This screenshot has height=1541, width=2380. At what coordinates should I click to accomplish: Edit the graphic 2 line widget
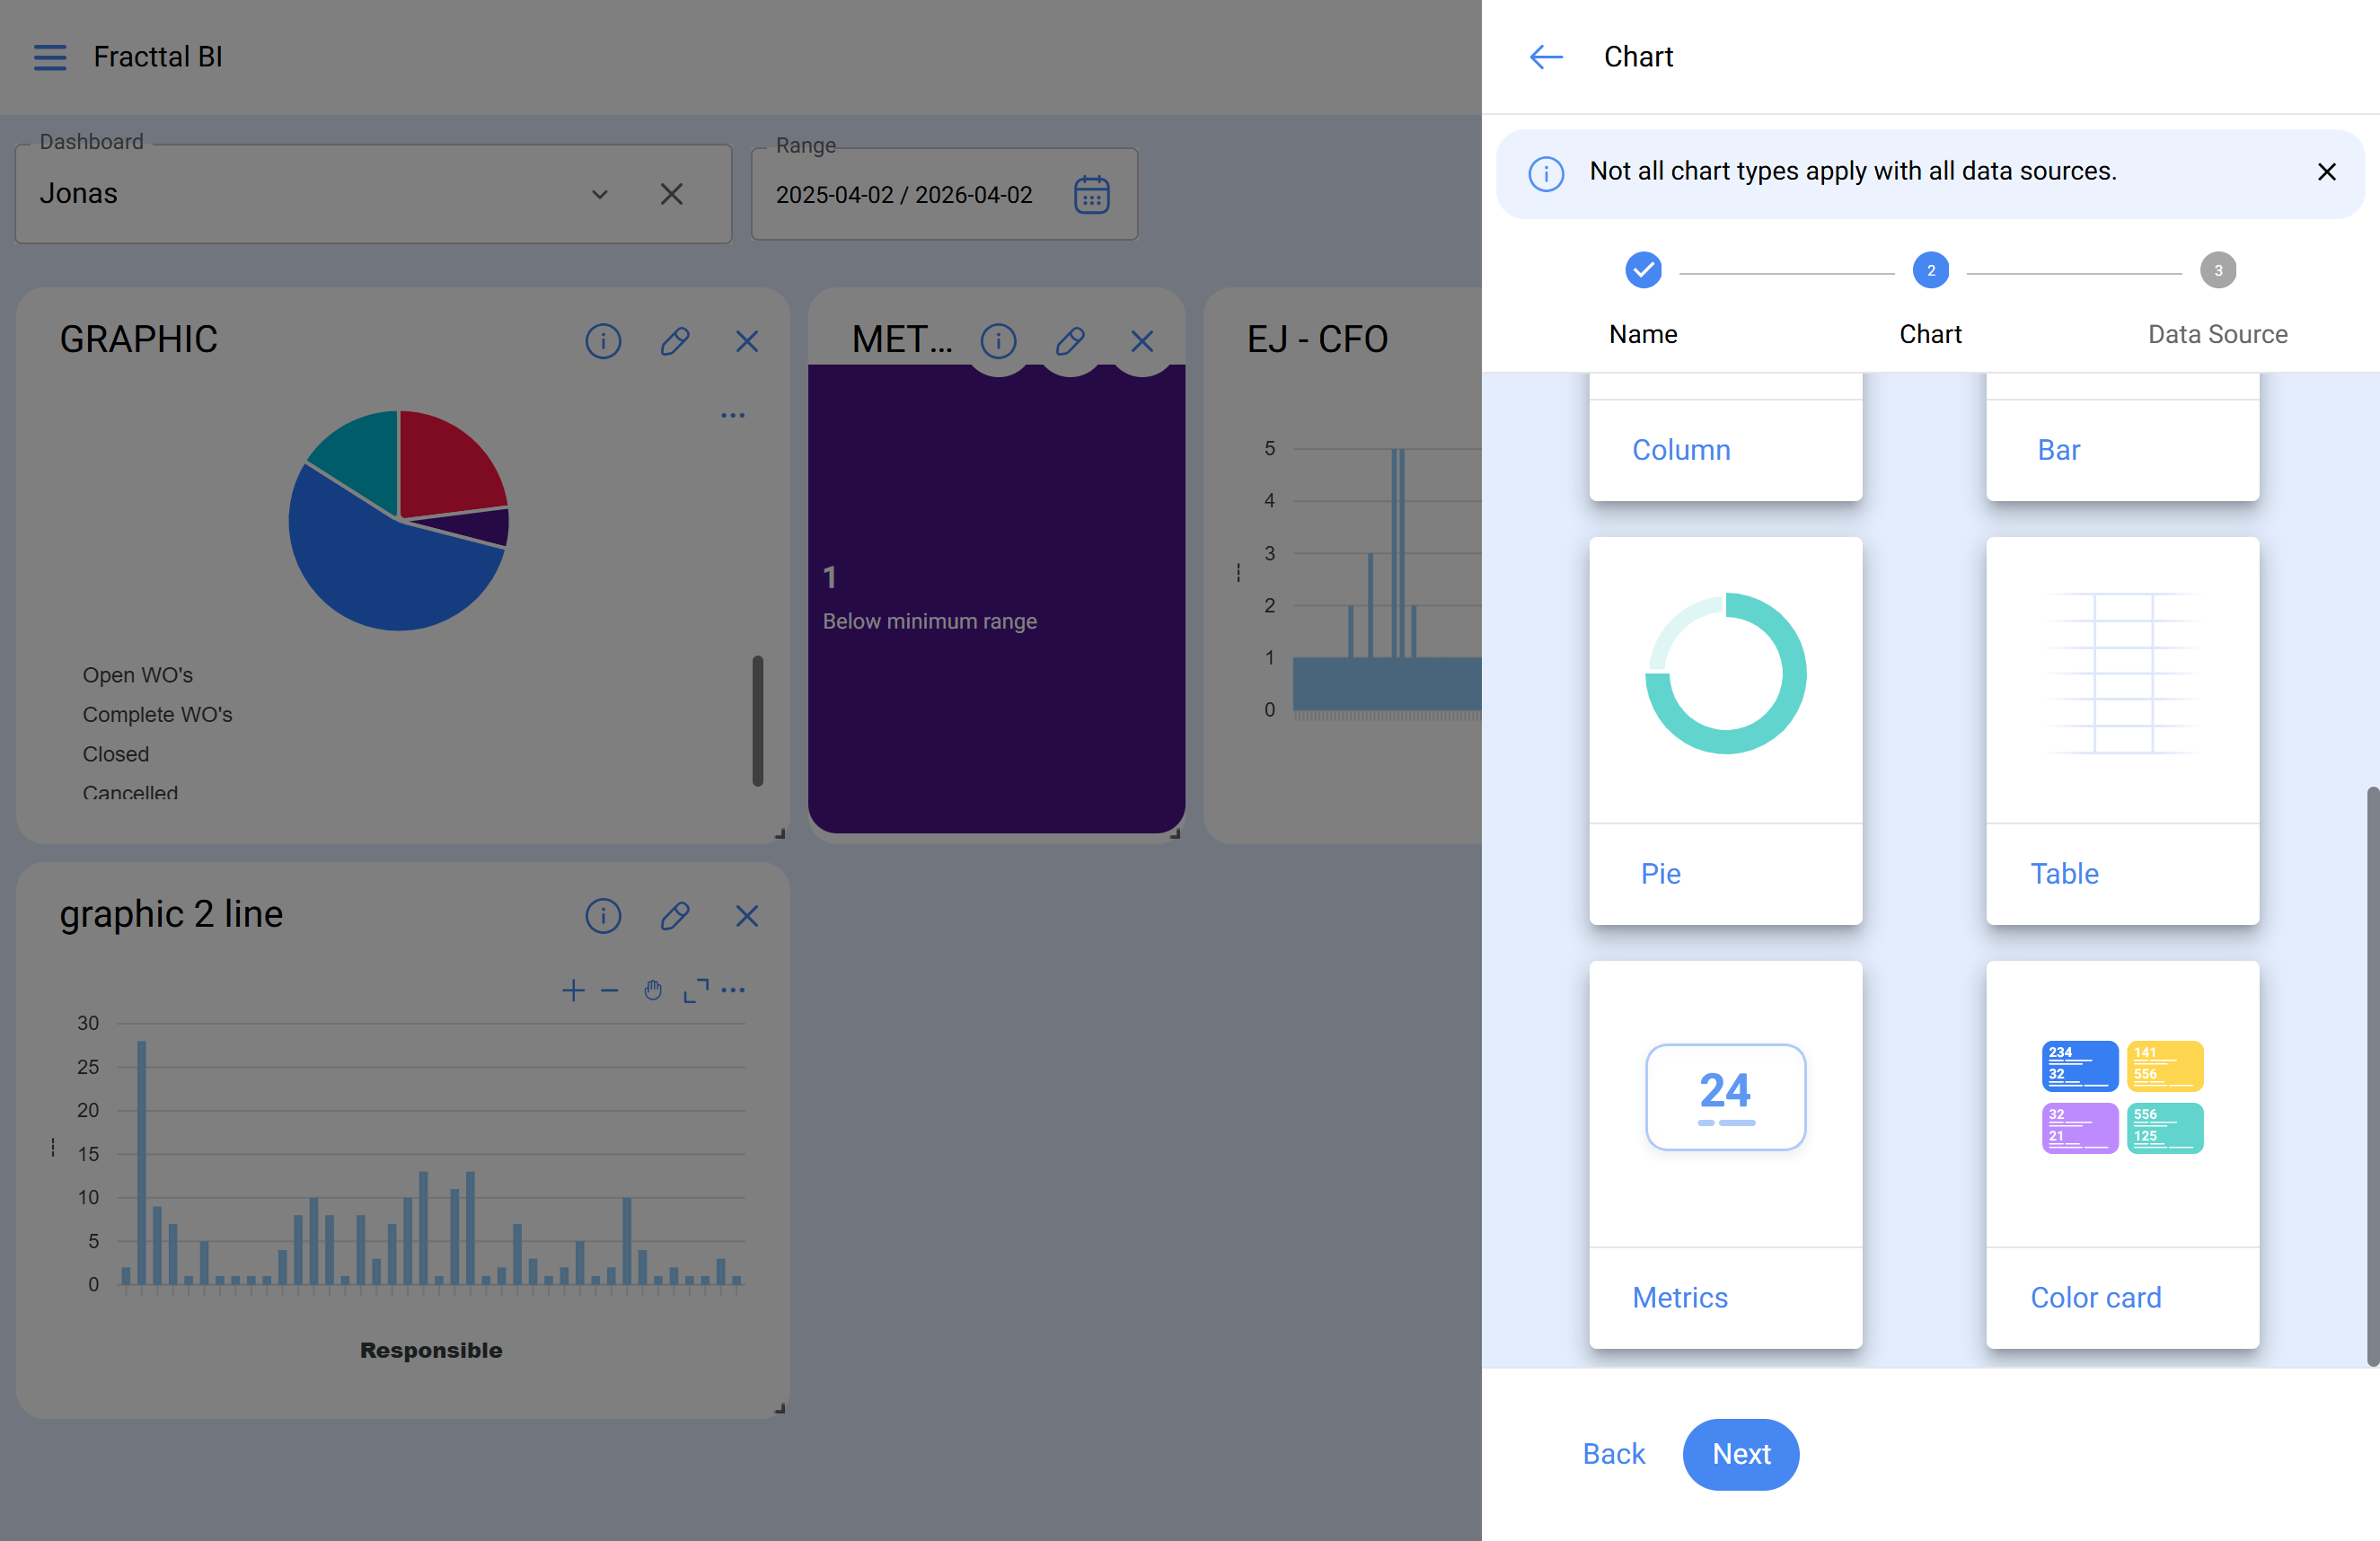pos(675,915)
